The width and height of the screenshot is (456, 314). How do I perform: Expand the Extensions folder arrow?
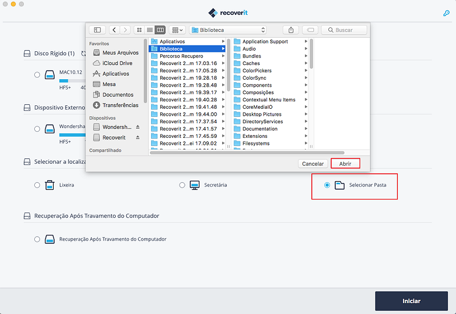(x=306, y=136)
